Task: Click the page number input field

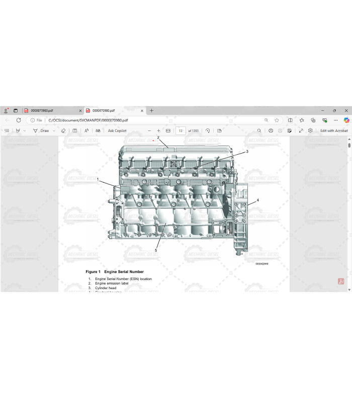Action: 181,130
